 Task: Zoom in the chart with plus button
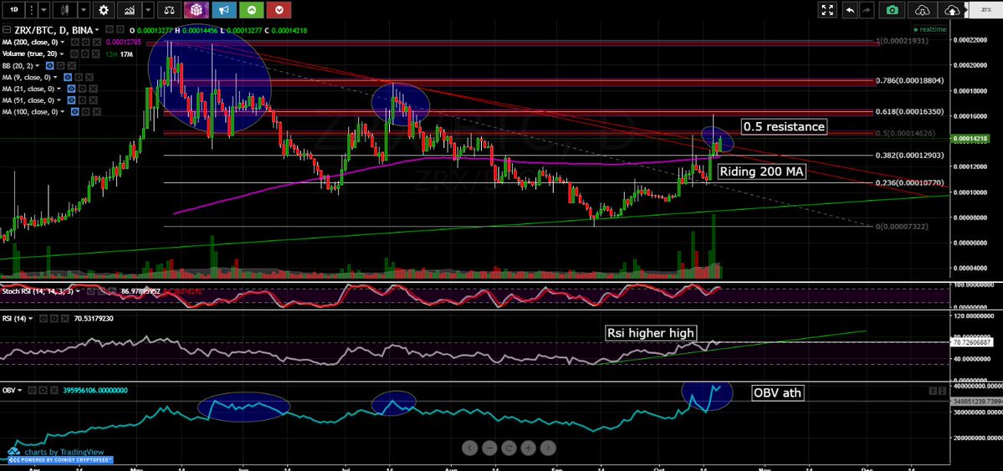click(x=529, y=448)
